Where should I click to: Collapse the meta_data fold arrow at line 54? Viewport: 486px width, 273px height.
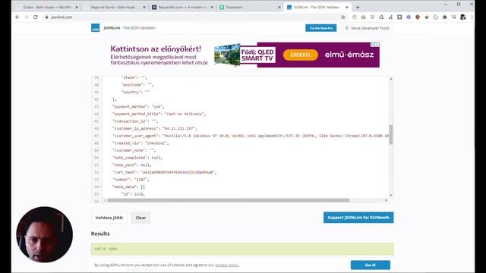coord(100,187)
